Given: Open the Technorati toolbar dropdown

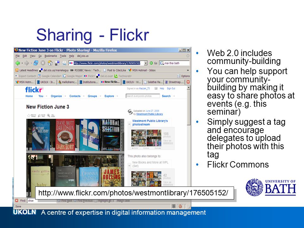Looking at the screenshot, I should pos(123,76).
